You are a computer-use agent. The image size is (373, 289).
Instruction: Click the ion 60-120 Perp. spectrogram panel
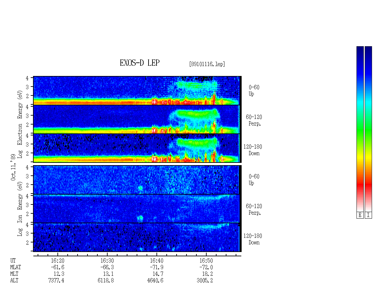tap(137, 208)
